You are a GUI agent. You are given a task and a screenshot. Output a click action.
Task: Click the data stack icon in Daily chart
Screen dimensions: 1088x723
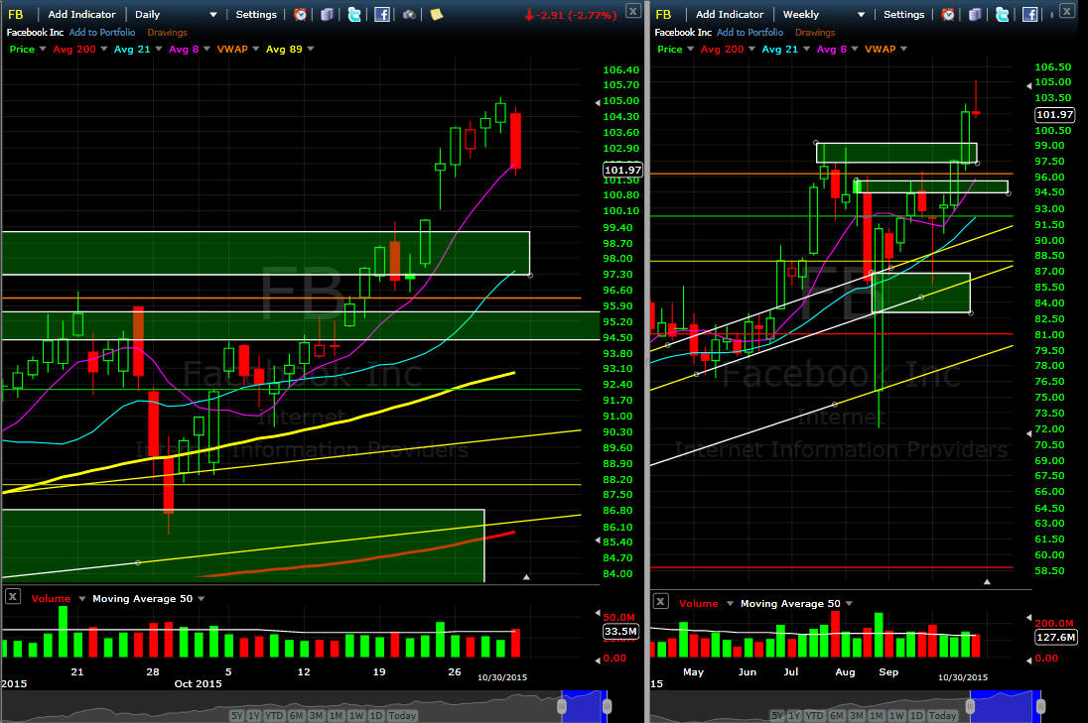pyautogui.click(x=327, y=14)
